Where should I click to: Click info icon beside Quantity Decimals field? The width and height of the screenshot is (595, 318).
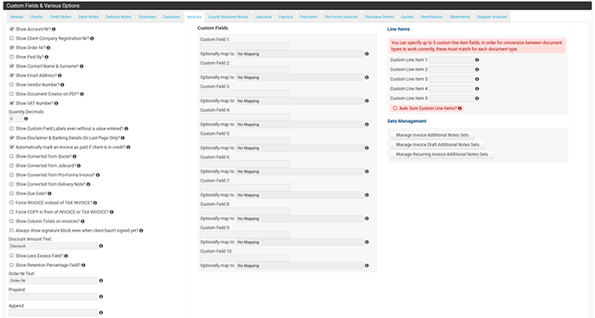(x=25, y=119)
